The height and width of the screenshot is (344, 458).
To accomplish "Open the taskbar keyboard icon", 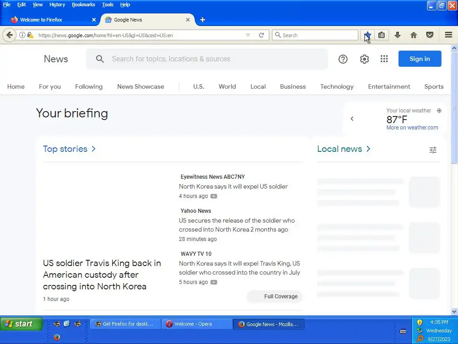I will (403, 331).
